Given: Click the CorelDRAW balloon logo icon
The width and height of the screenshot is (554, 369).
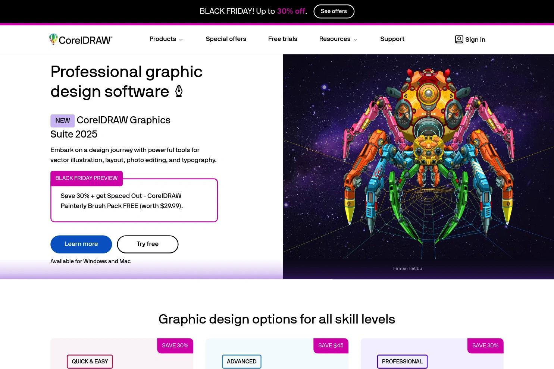Looking at the screenshot, I should (x=53, y=39).
